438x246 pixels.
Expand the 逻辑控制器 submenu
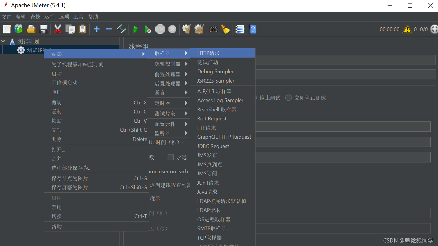click(x=168, y=64)
